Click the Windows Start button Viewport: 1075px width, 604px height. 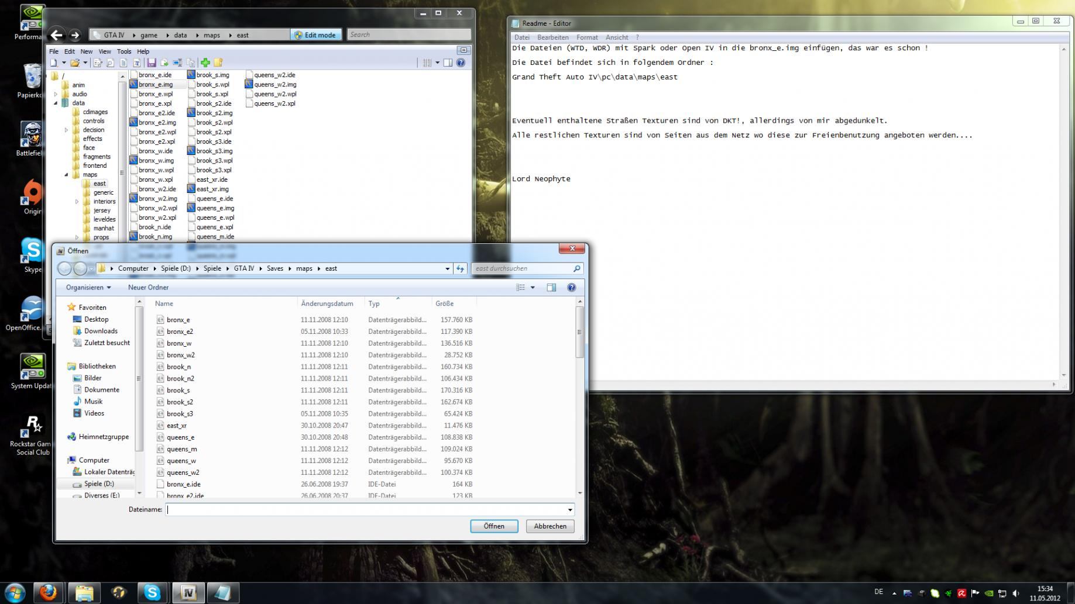click(13, 592)
